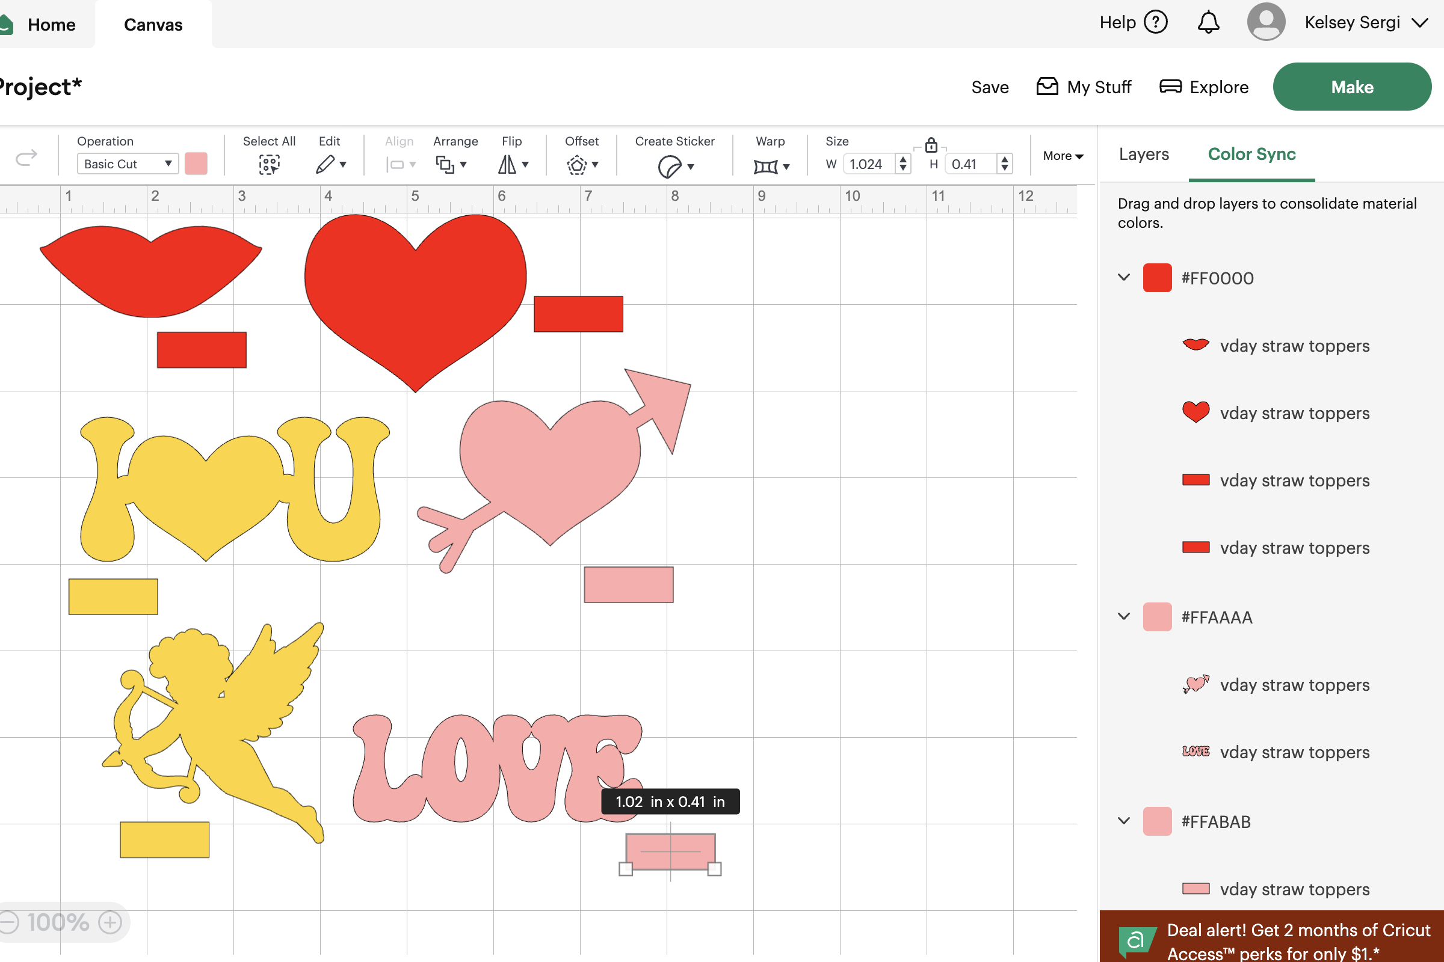Open the Warp tool icon
This screenshot has width=1444, height=962.
pos(765,167)
